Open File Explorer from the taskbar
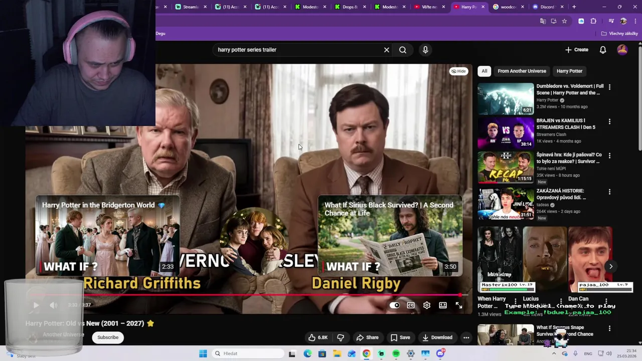642x361 pixels. click(337, 353)
